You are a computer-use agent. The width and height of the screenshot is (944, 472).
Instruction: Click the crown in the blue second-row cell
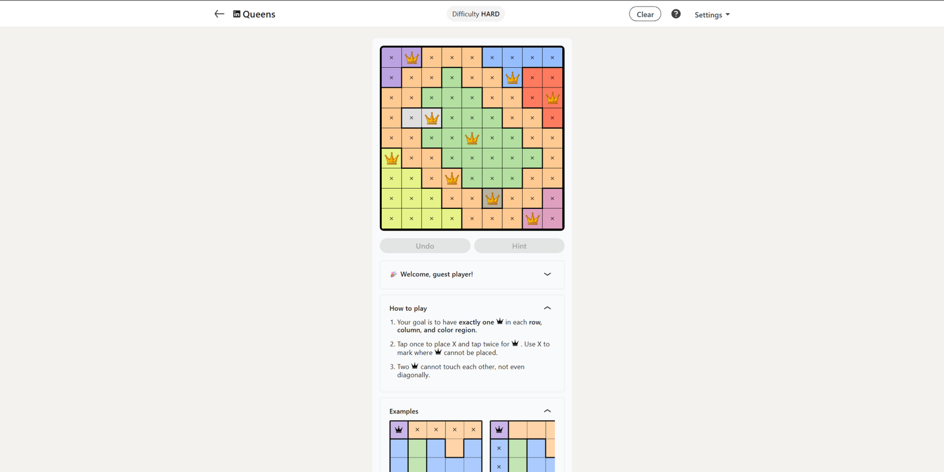[x=512, y=78]
